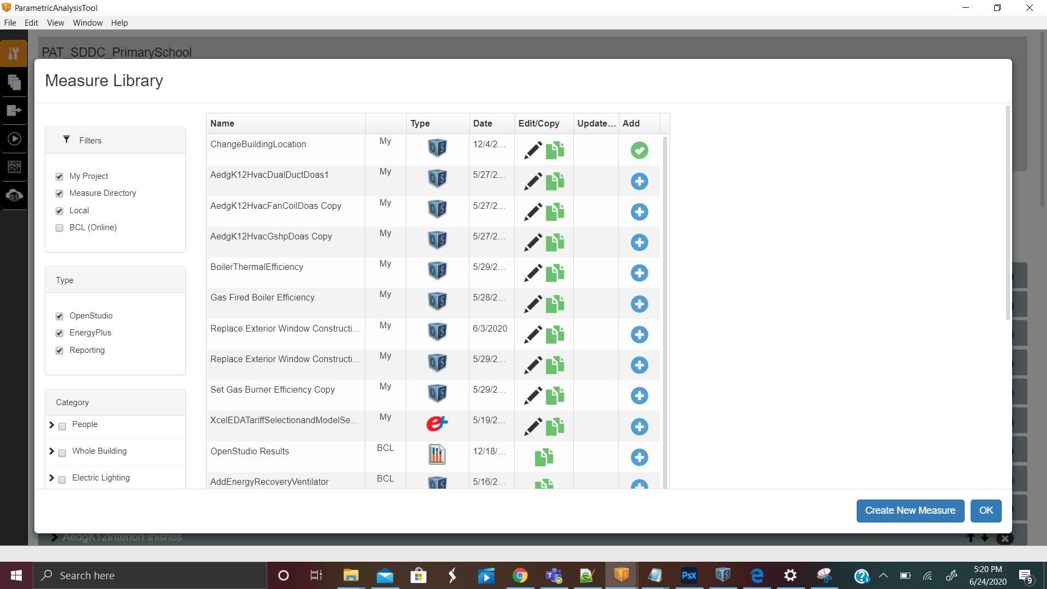Screen dimensions: 1047x589
Task: Click the filter funnel icon
Action: 67,140
